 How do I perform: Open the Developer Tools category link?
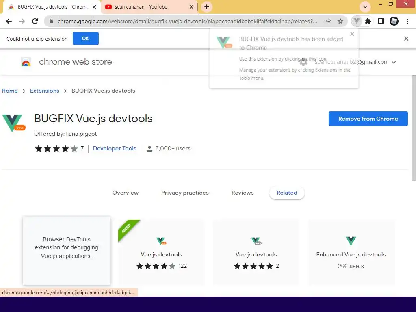pos(115,149)
